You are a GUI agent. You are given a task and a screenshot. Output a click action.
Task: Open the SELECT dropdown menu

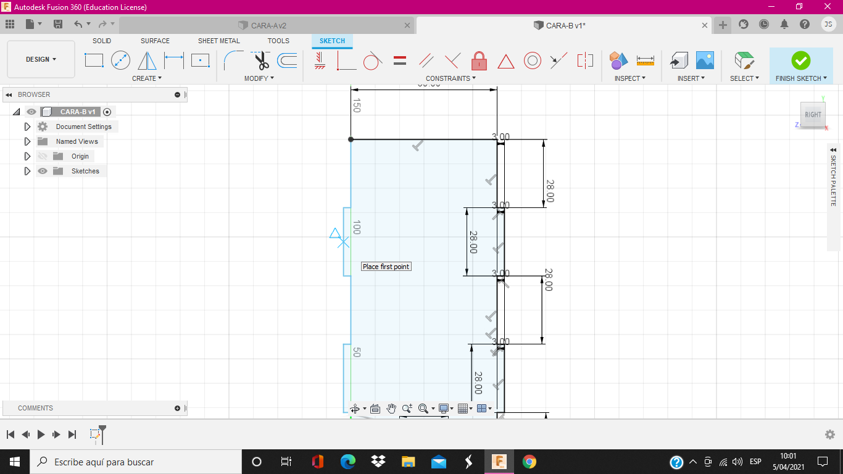[x=744, y=78]
